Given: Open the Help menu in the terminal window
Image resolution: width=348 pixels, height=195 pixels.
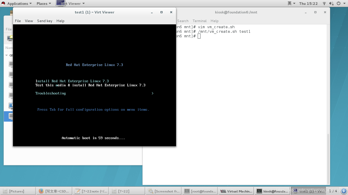Looking at the screenshot, I should [215, 21].
